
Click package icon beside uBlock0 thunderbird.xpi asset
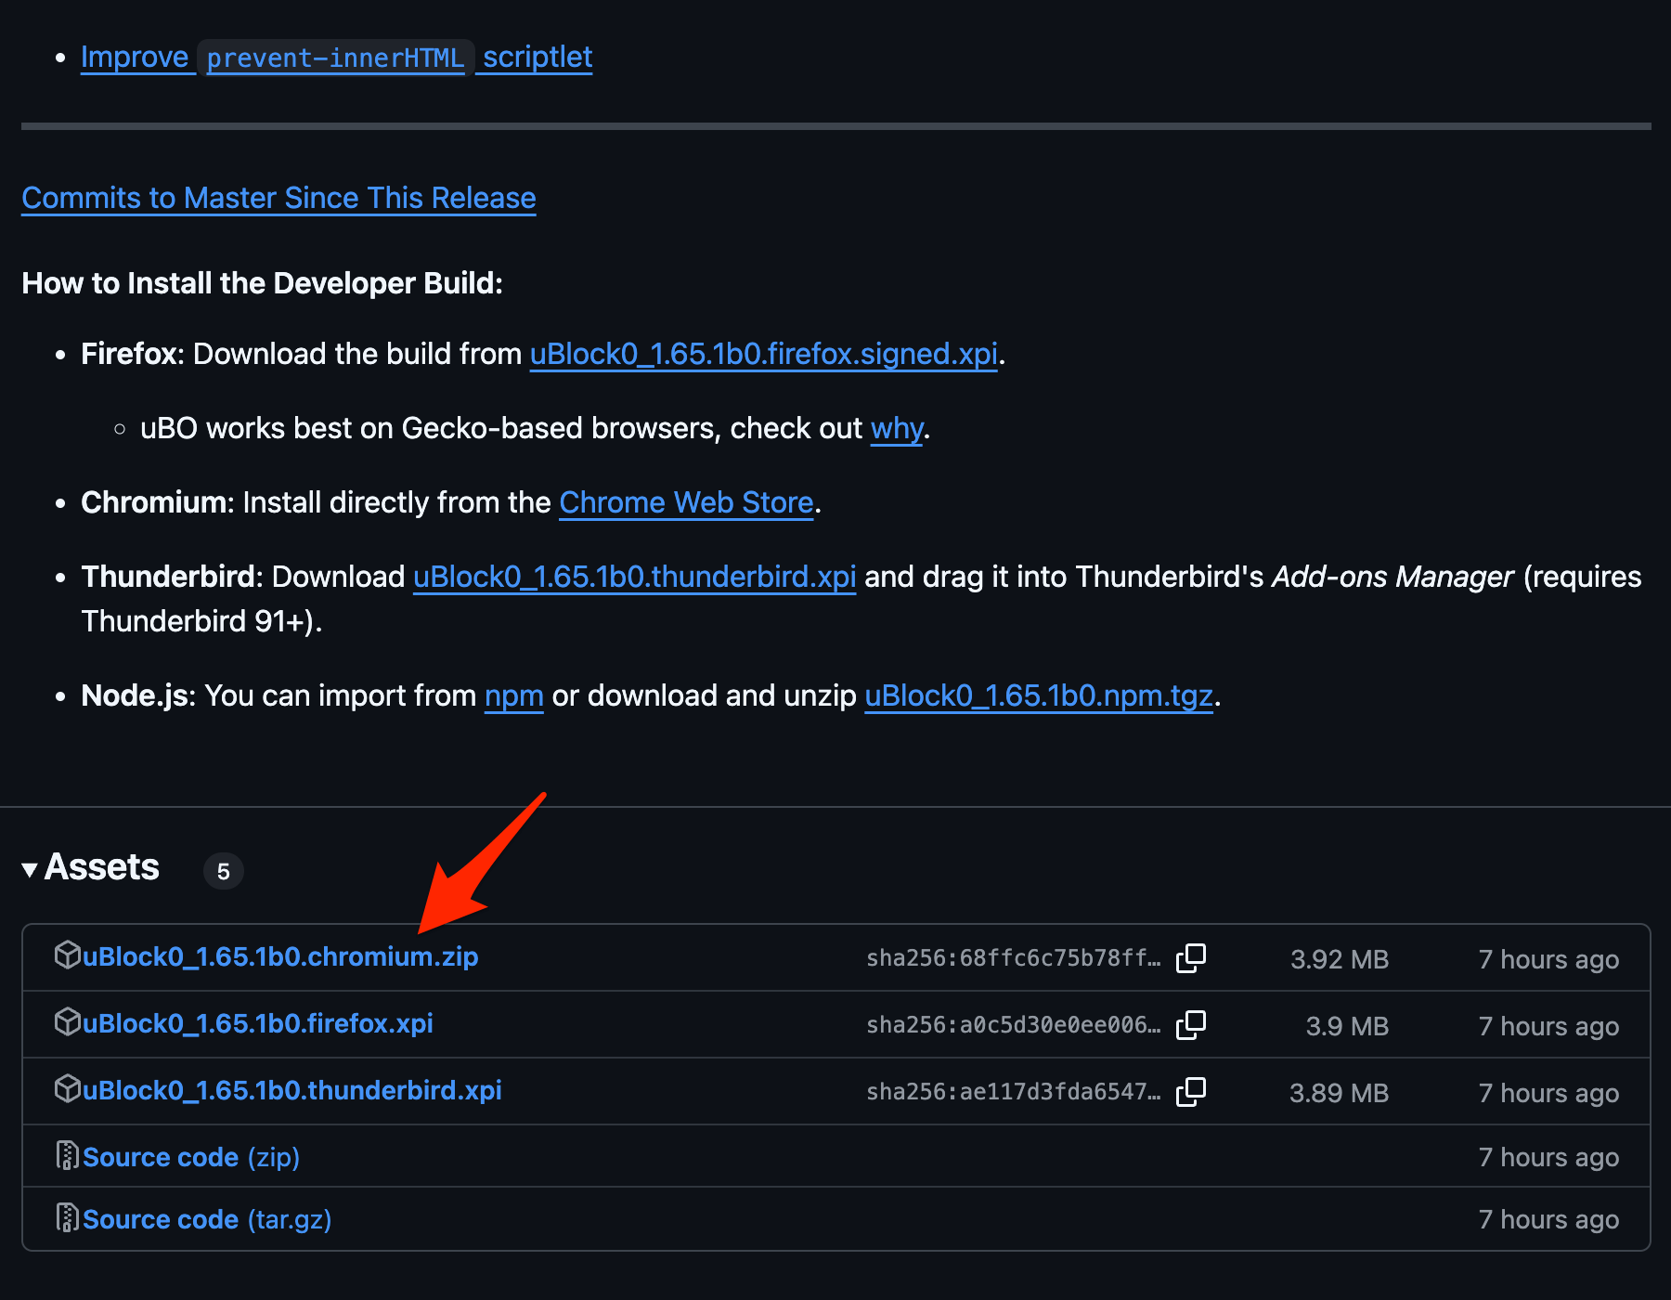tap(68, 1089)
